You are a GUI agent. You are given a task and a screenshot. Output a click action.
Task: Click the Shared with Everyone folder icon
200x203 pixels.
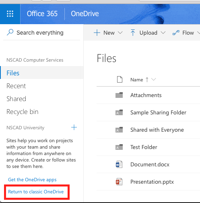tap(119, 130)
